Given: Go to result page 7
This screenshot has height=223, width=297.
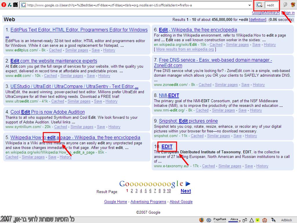Looking at the screenshot, I should 155,191.
